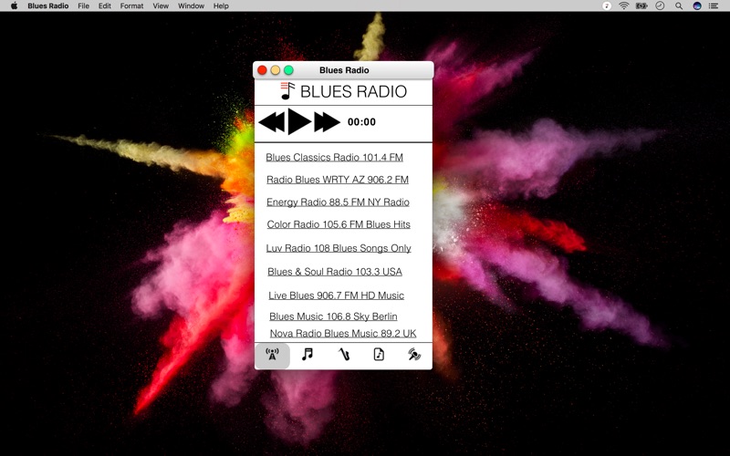Open the Apple menu
The image size is (730, 456).
coord(14,6)
